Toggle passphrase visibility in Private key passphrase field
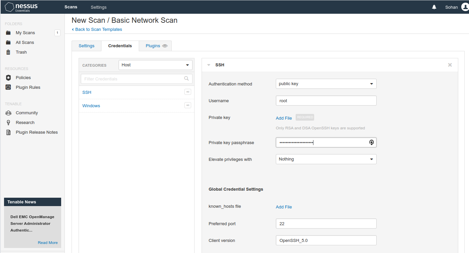 point(371,142)
